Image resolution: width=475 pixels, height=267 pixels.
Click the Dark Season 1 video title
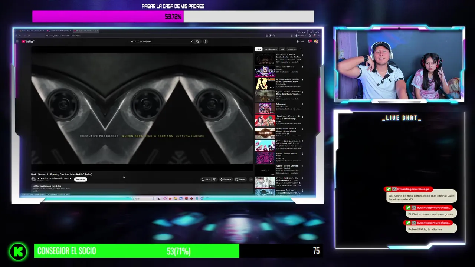(x=62, y=174)
